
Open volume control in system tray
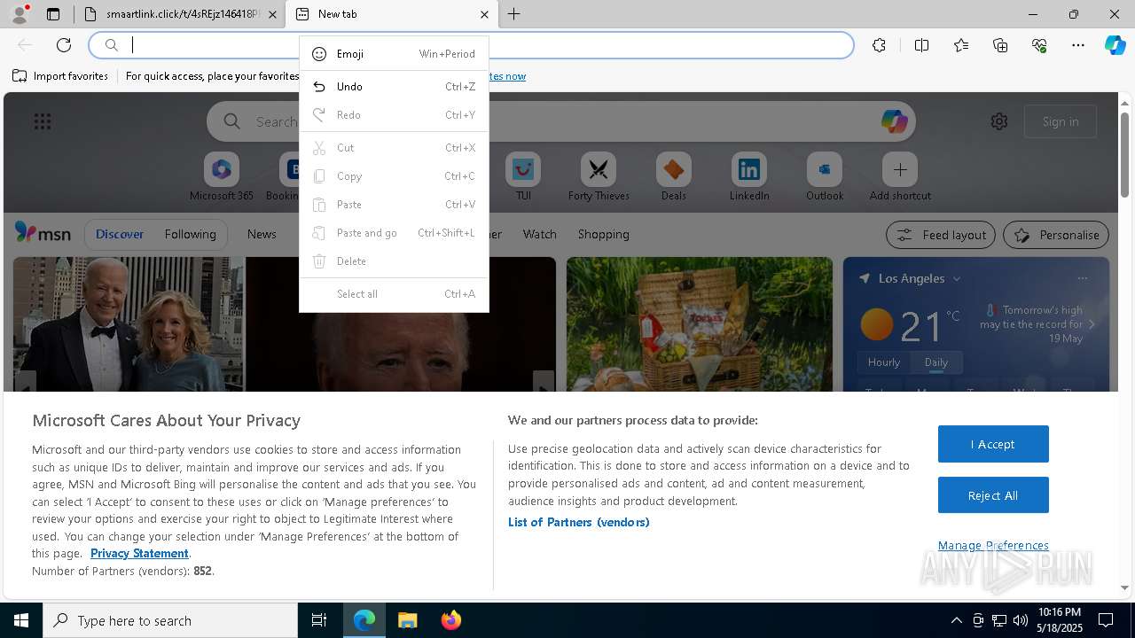click(1021, 620)
